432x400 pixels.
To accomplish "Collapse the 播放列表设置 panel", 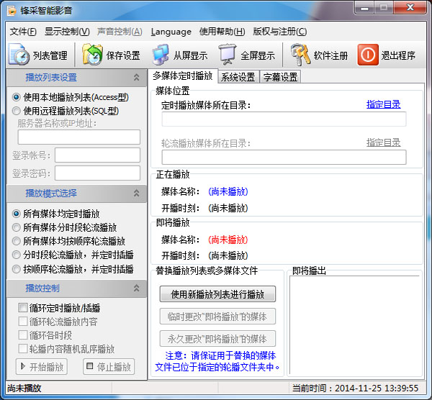I will coord(137,78).
